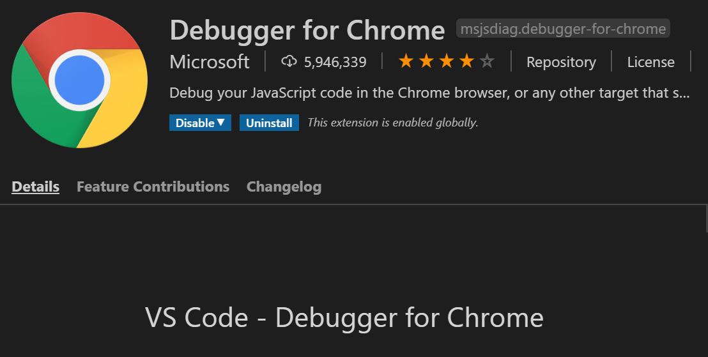Click the second rating star

[x=426, y=61]
